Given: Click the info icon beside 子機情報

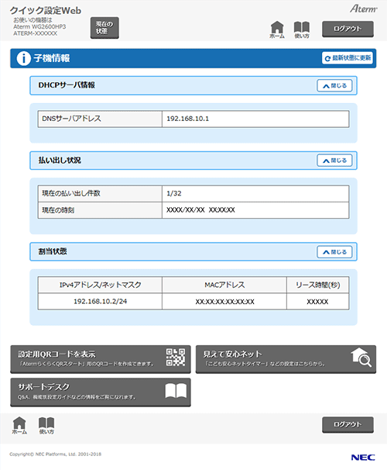Looking at the screenshot, I should (23, 58).
